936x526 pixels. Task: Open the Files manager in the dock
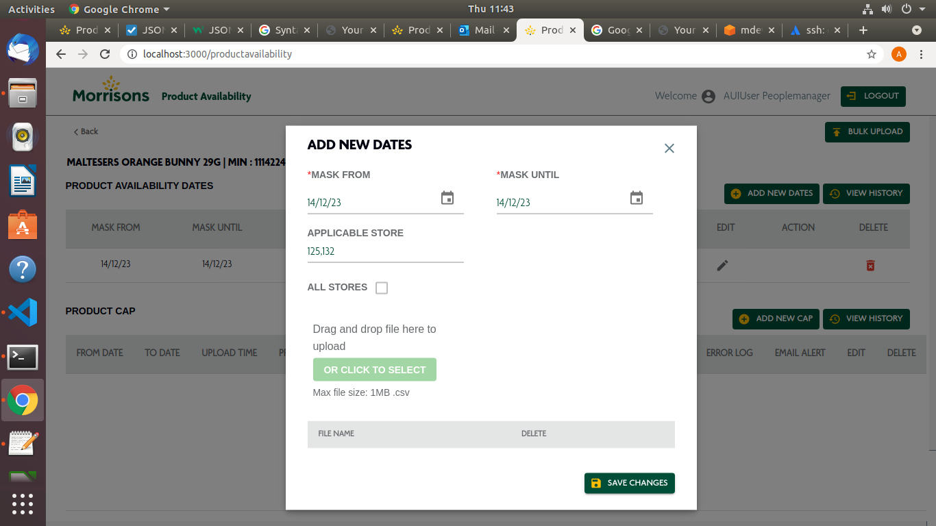(23, 93)
